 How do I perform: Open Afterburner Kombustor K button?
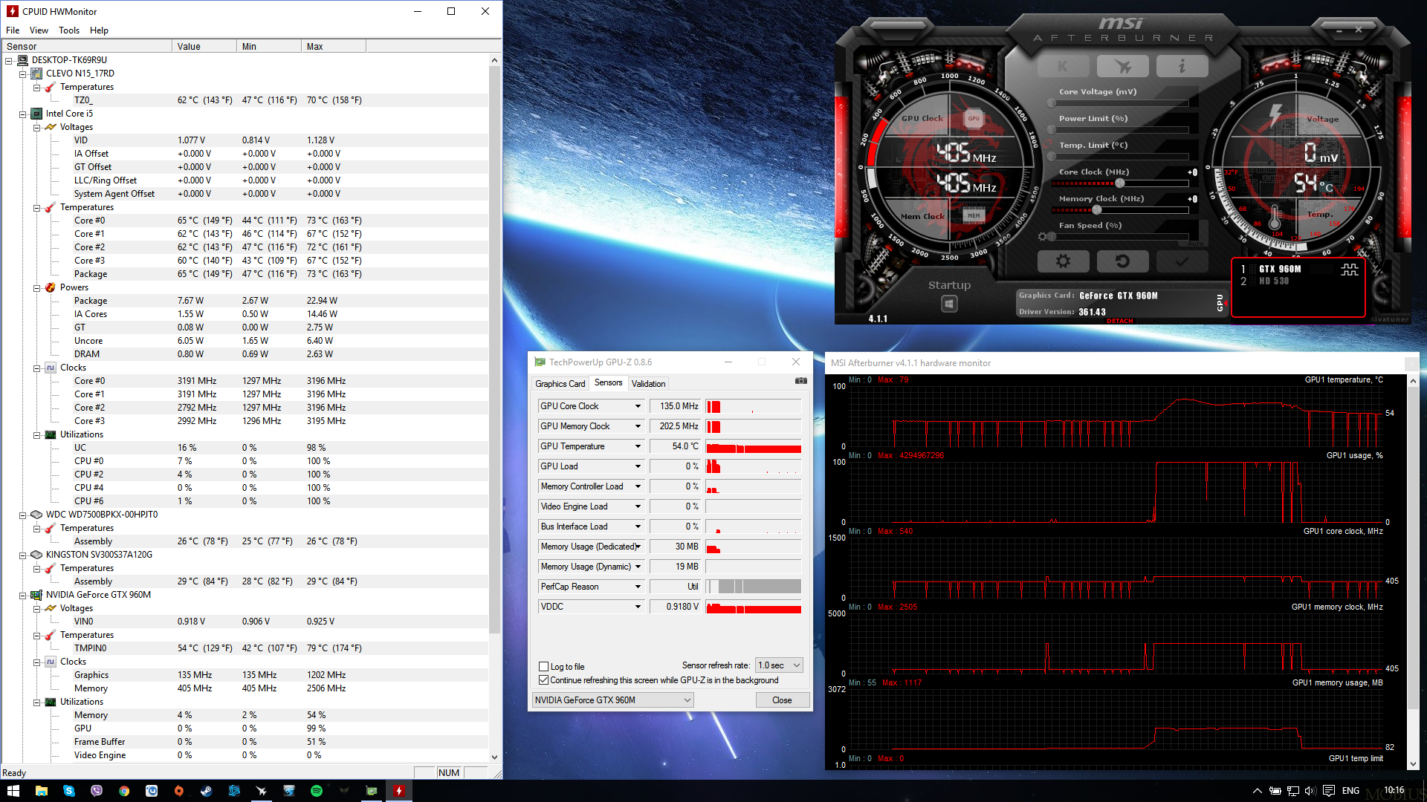tap(1063, 67)
